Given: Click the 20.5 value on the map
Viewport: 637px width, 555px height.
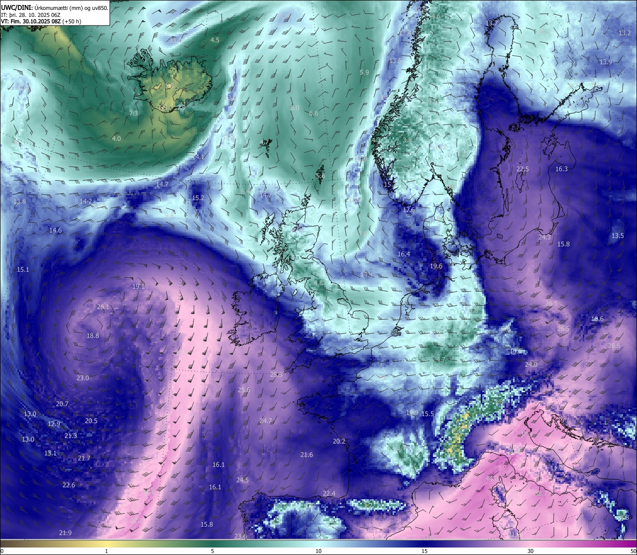Looking at the screenshot, I should tap(91, 421).
